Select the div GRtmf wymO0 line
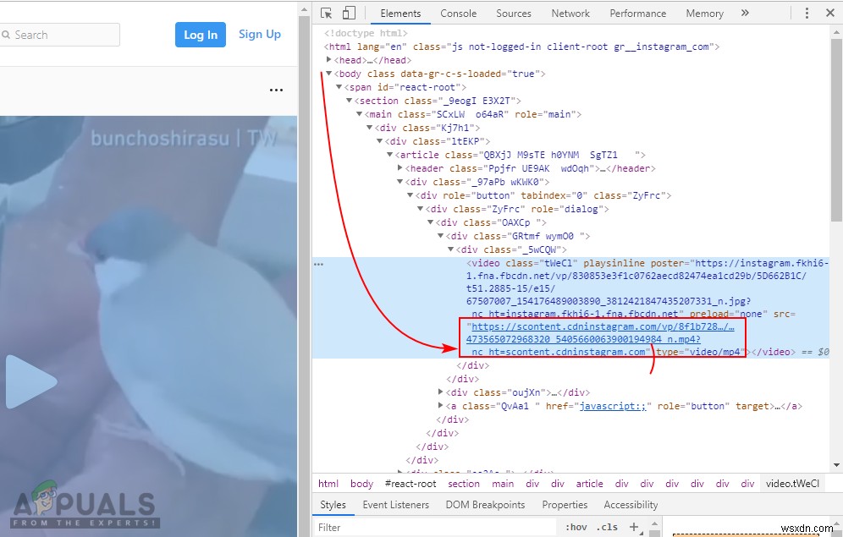The image size is (843, 537). [x=518, y=236]
